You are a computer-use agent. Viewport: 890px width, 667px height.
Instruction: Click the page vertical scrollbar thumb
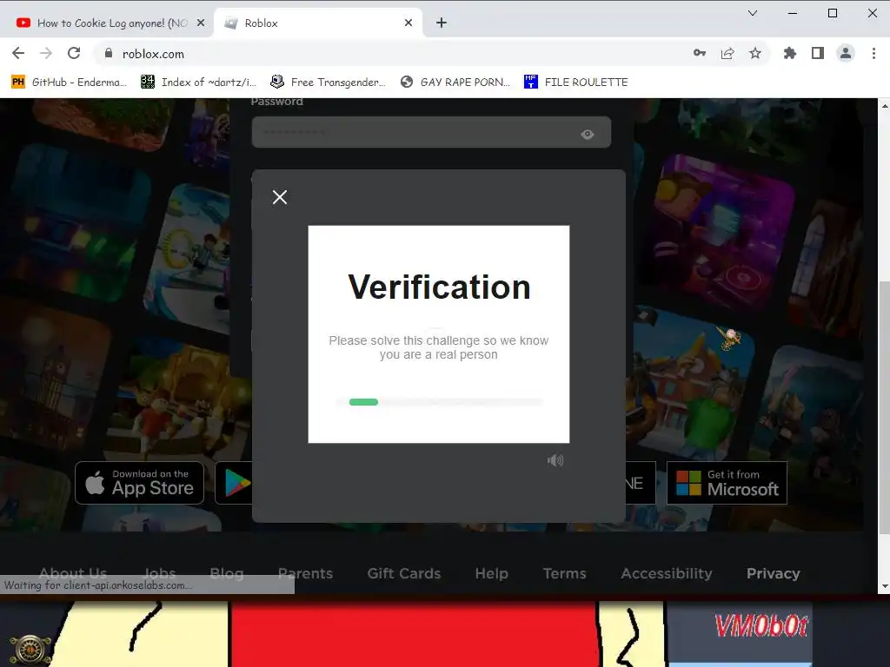tap(884, 406)
